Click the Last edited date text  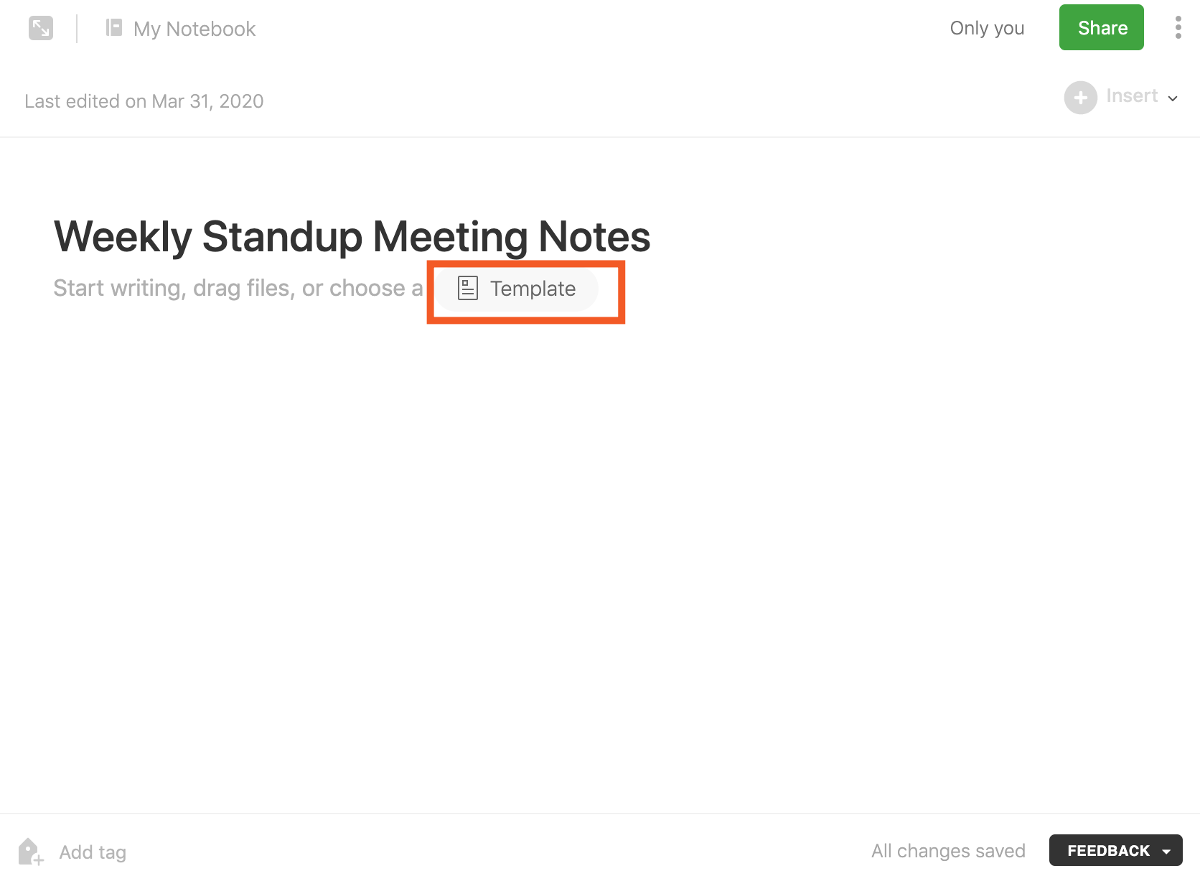(144, 101)
